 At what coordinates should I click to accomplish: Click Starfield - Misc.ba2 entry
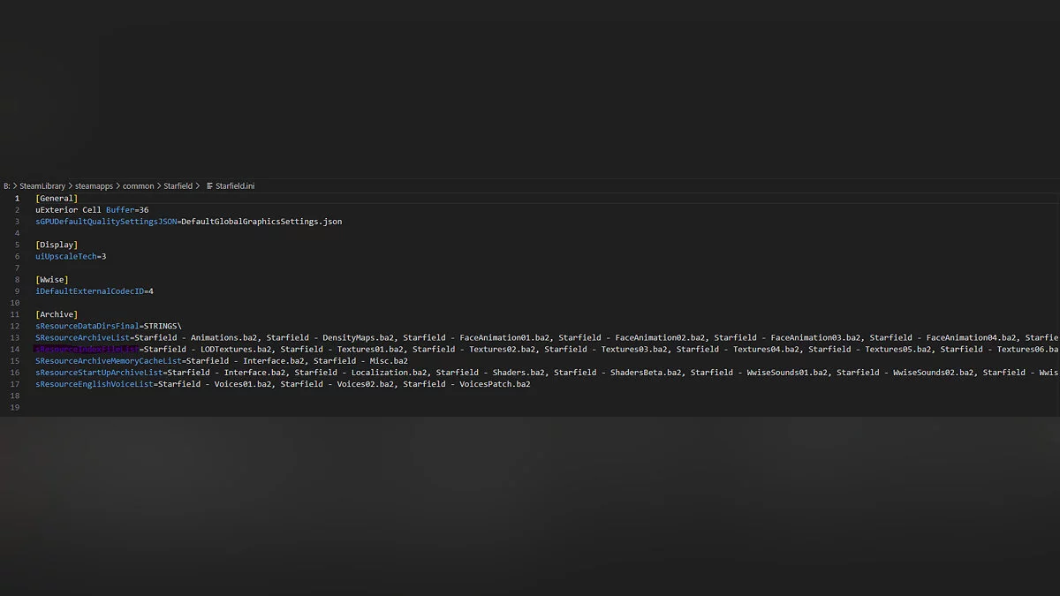coord(360,361)
